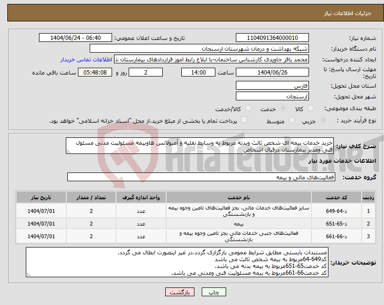The width and height of the screenshot is (384, 305).
Task: Click service code ذ-65-651
Action: [x=337, y=224]
